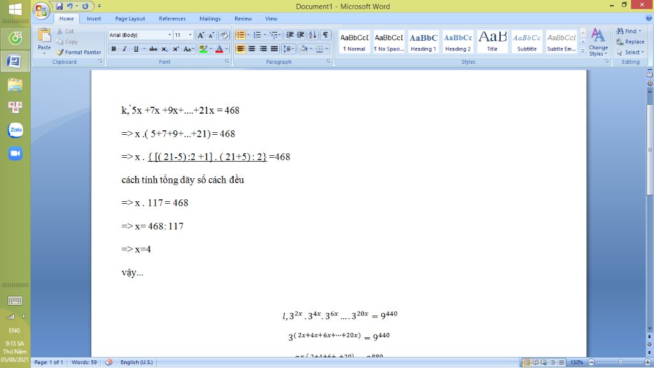Open font color dropdown arrow

coord(227,49)
